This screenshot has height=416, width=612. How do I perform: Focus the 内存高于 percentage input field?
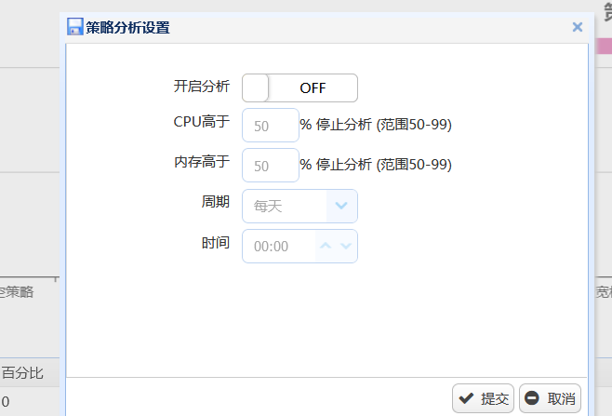pyautogui.click(x=270, y=165)
